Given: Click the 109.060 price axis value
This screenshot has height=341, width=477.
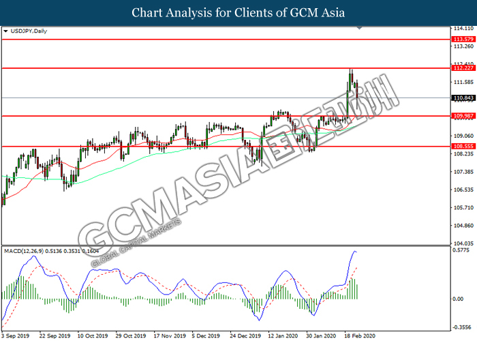Looking at the screenshot, I should (x=463, y=136).
